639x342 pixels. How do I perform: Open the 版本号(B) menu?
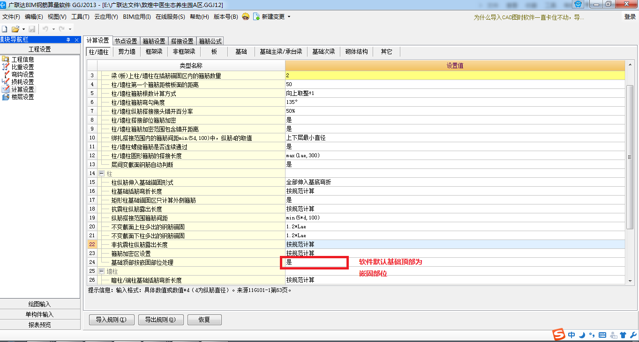[226, 17]
